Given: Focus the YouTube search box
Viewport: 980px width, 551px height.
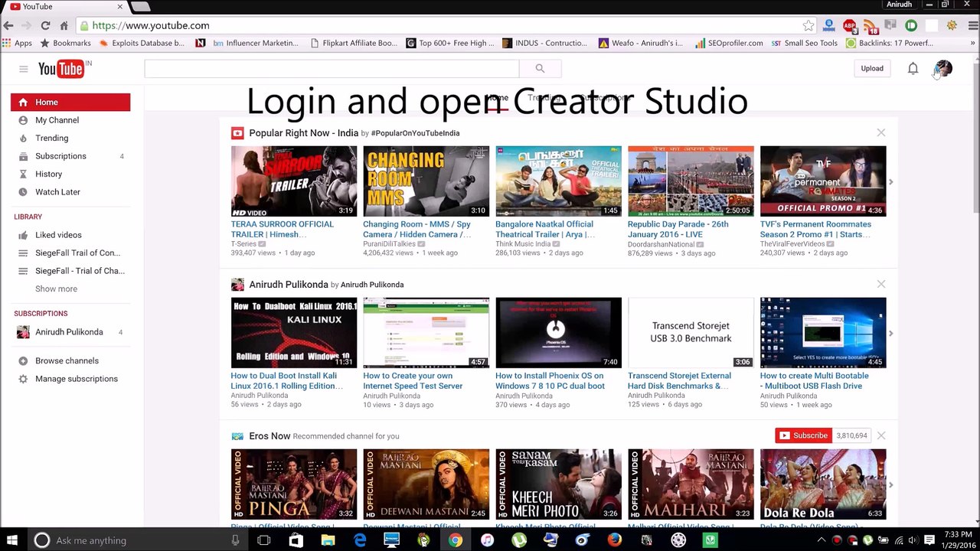Looking at the screenshot, I should pos(332,68).
